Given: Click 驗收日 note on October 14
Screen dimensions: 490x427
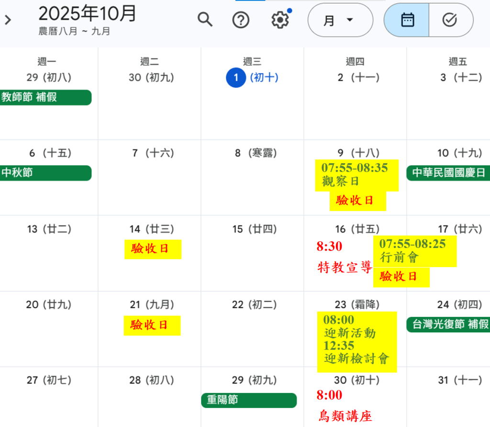Looking at the screenshot, I should click(153, 249).
